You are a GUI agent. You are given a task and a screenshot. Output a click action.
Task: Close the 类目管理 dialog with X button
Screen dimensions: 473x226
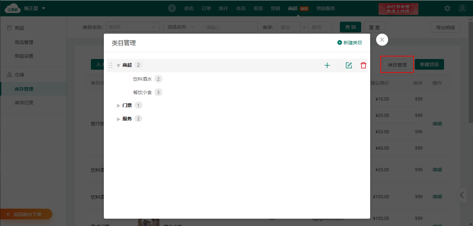point(382,40)
